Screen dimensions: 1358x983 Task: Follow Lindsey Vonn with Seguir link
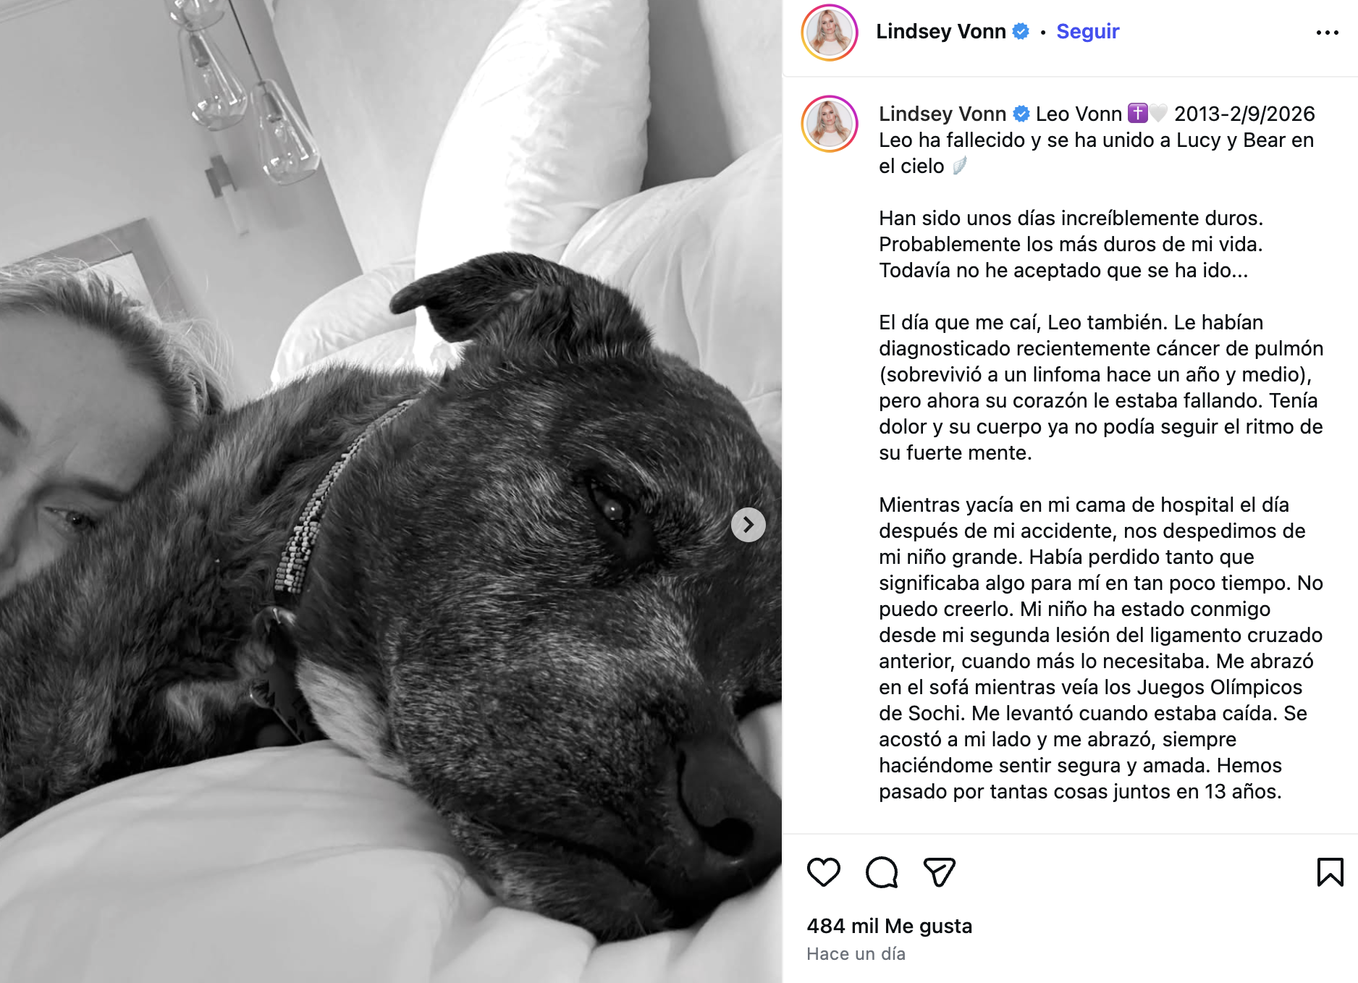(1087, 31)
